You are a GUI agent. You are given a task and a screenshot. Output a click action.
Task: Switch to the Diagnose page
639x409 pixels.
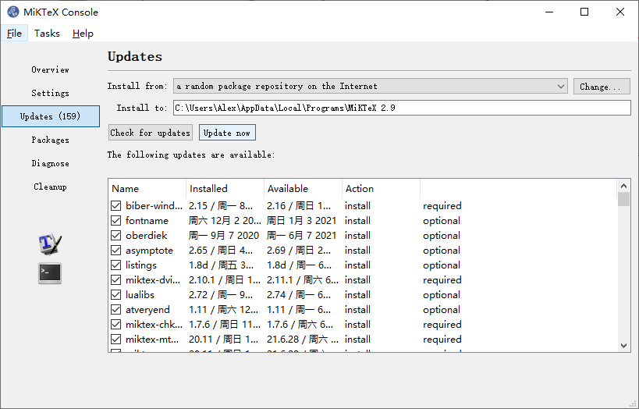click(51, 163)
